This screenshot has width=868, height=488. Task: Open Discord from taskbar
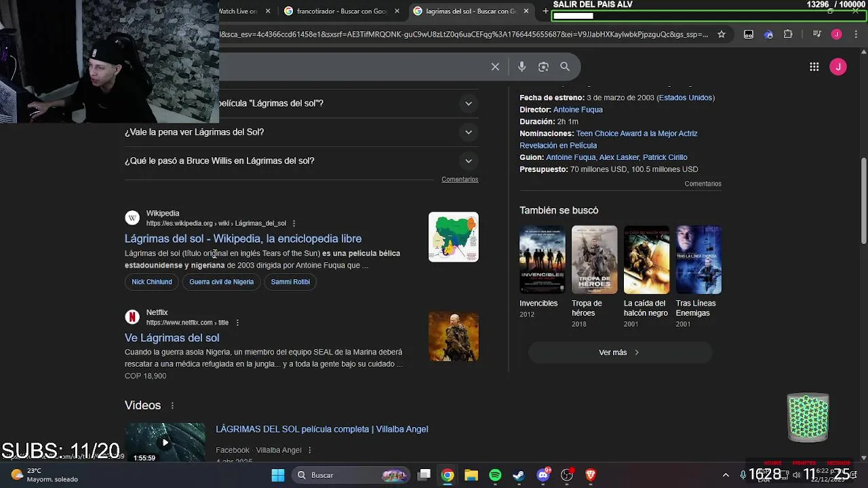(x=543, y=475)
